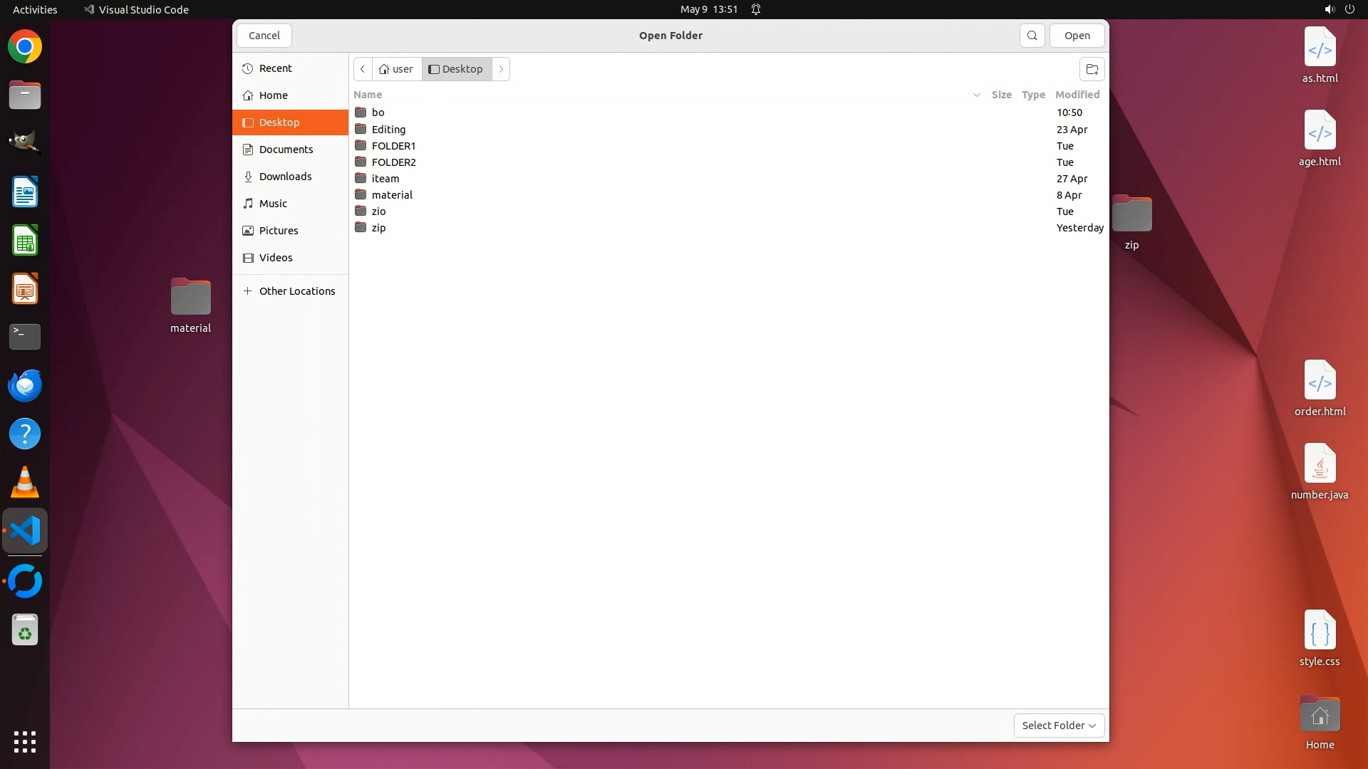
Task: Select Documents in the sidebar
Action: pos(286,150)
